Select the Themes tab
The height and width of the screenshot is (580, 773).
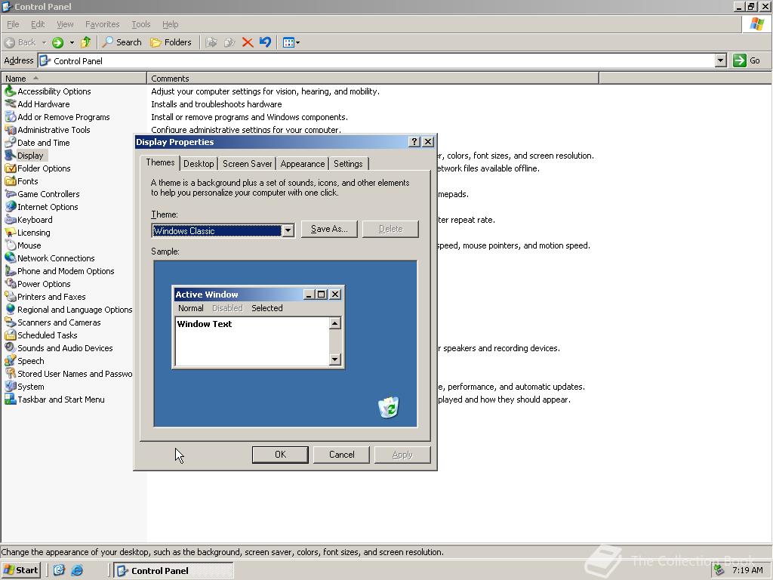tap(160, 162)
